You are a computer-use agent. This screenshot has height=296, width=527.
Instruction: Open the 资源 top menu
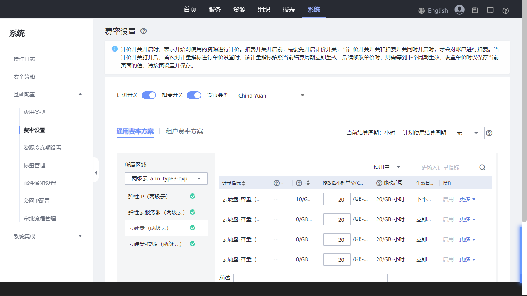(239, 10)
